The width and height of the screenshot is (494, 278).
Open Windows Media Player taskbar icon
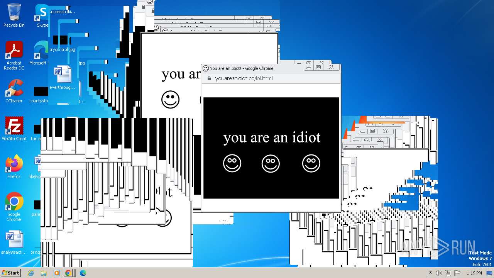57,273
